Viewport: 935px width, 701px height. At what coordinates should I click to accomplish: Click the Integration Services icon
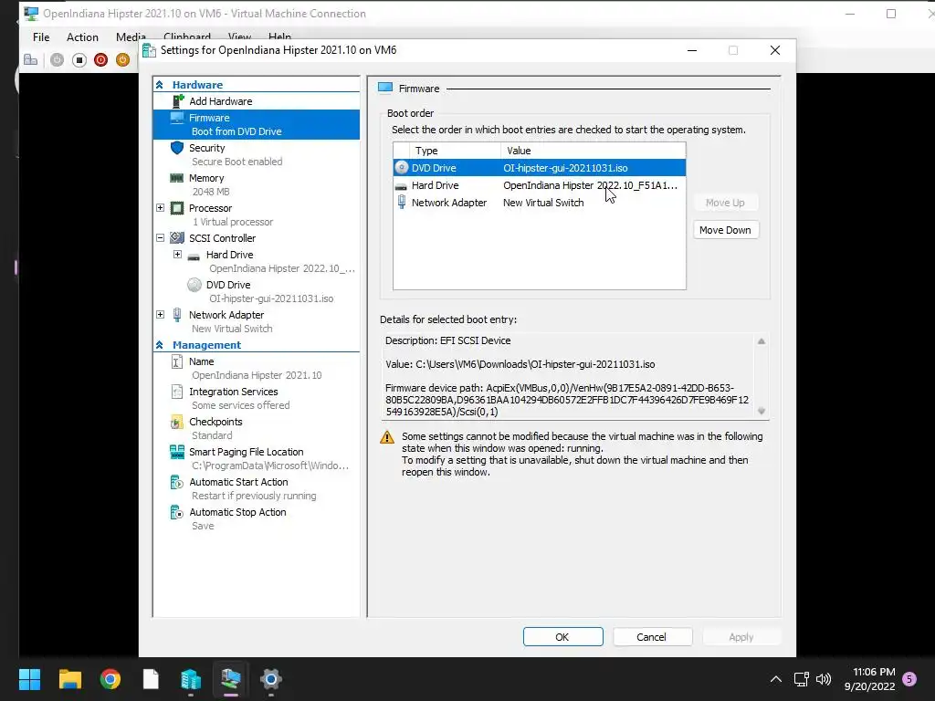click(177, 391)
